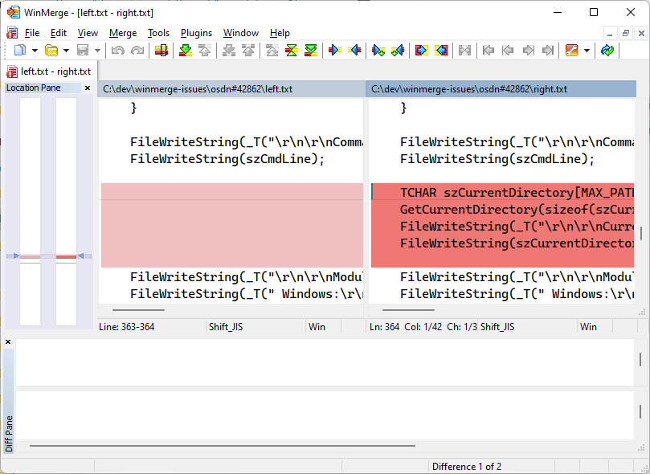Jump to the Last Difference icon
Screen dimensions: 650x474
click(311, 51)
